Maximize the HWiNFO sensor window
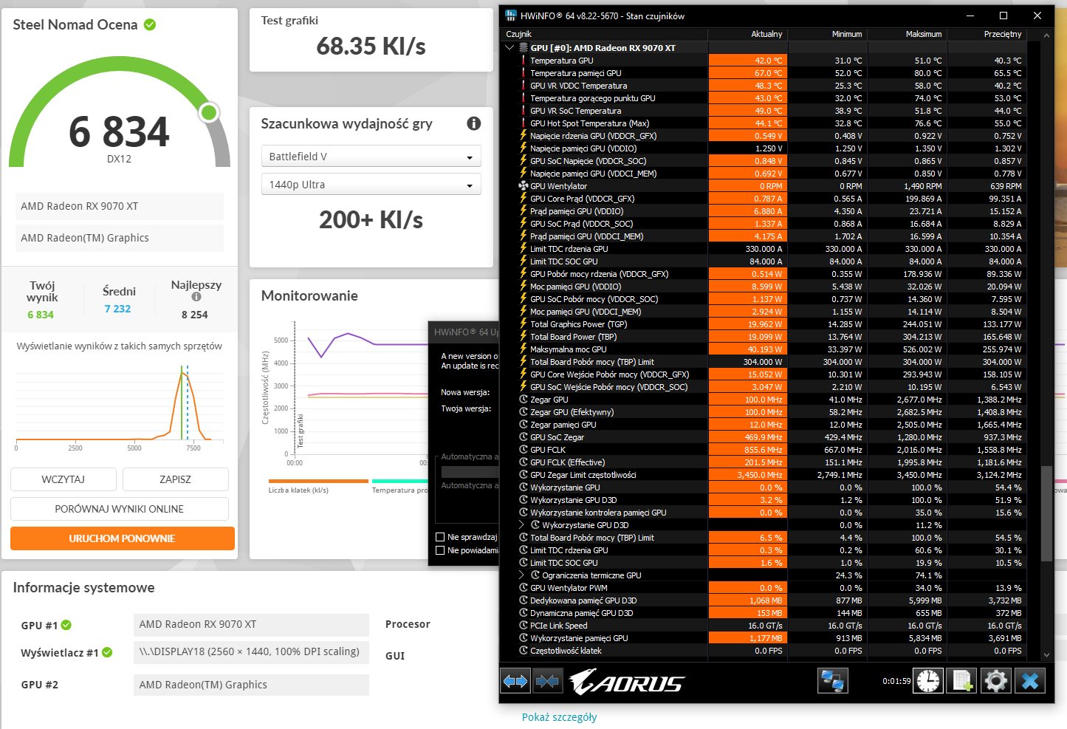Image resolution: width=1067 pixels, height=729 pixels. [1003, 16]
